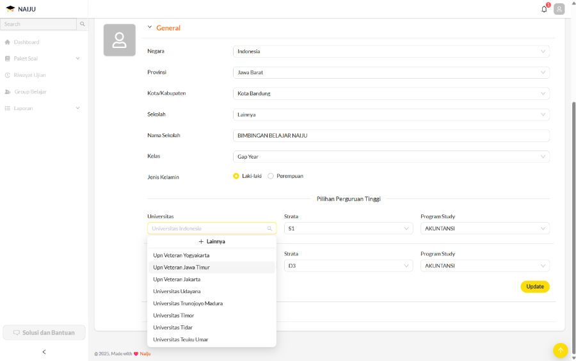
Task: Click the Nama Sekolah text field
Action: click(391, 136)
